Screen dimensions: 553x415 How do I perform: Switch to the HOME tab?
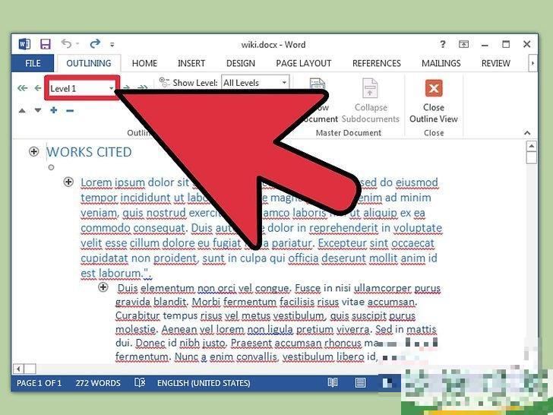tap(144, 63)
